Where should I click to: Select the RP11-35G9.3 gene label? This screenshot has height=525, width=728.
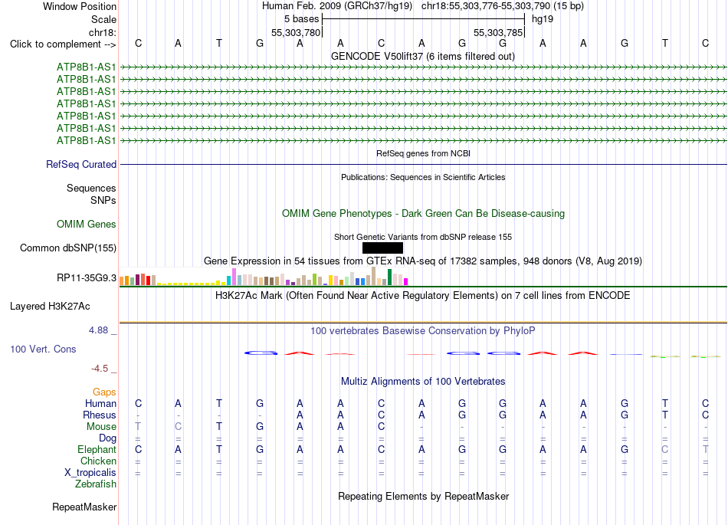point(87,278)
